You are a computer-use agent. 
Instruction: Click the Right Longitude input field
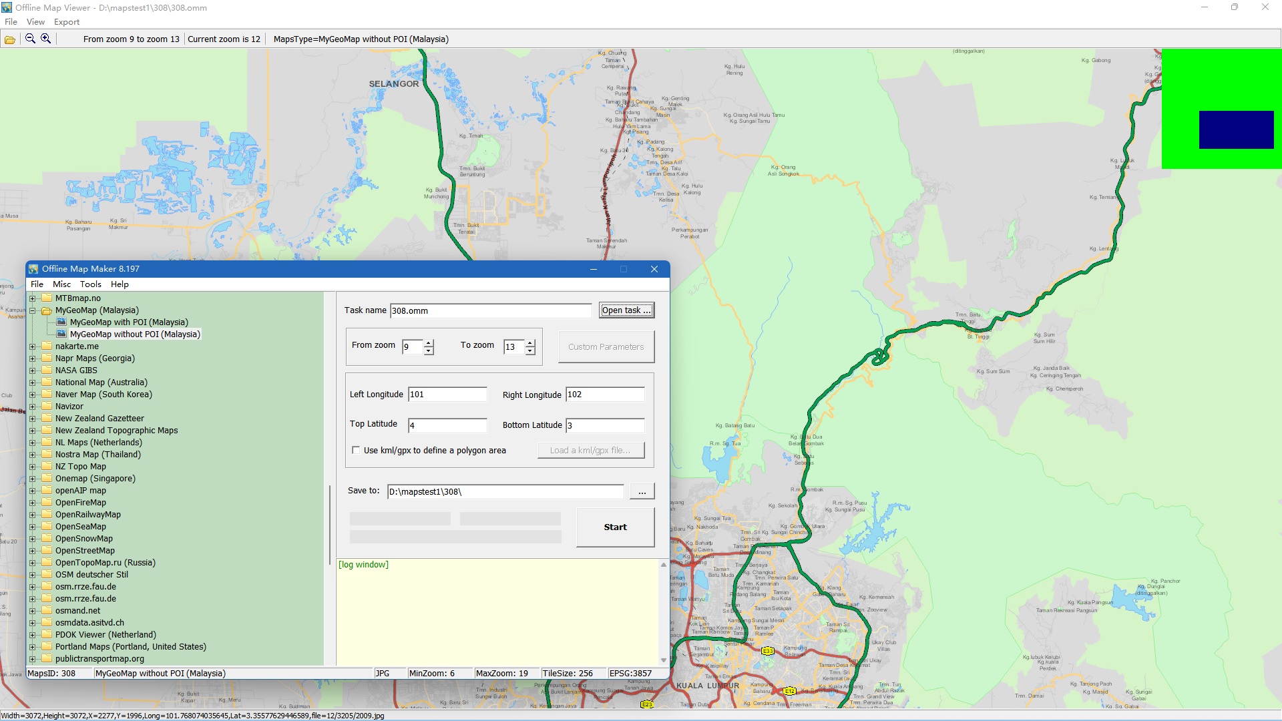pos(605,395)
